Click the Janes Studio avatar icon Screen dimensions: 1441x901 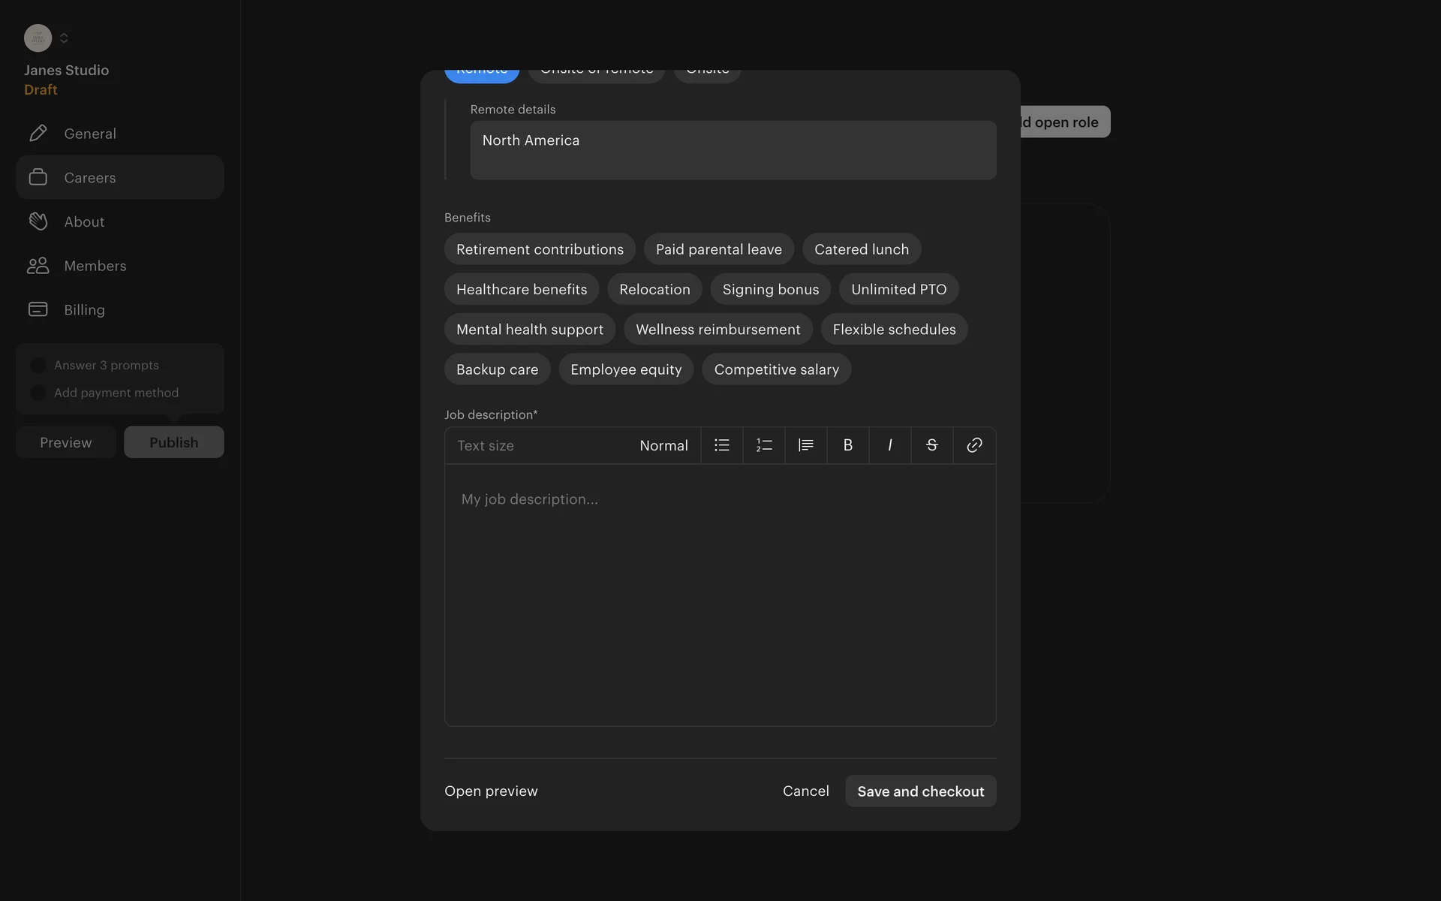[x=38, y=38]
